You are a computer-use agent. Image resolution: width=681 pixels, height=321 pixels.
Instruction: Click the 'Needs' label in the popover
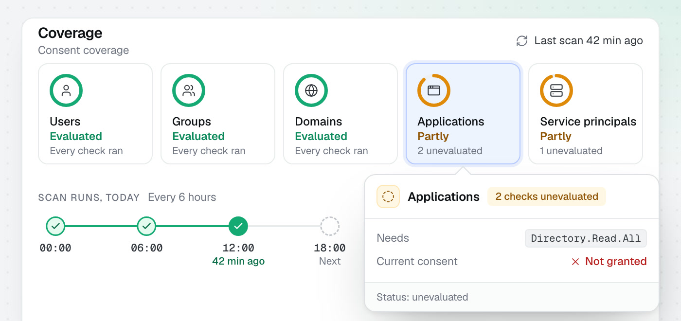[393, 238]
